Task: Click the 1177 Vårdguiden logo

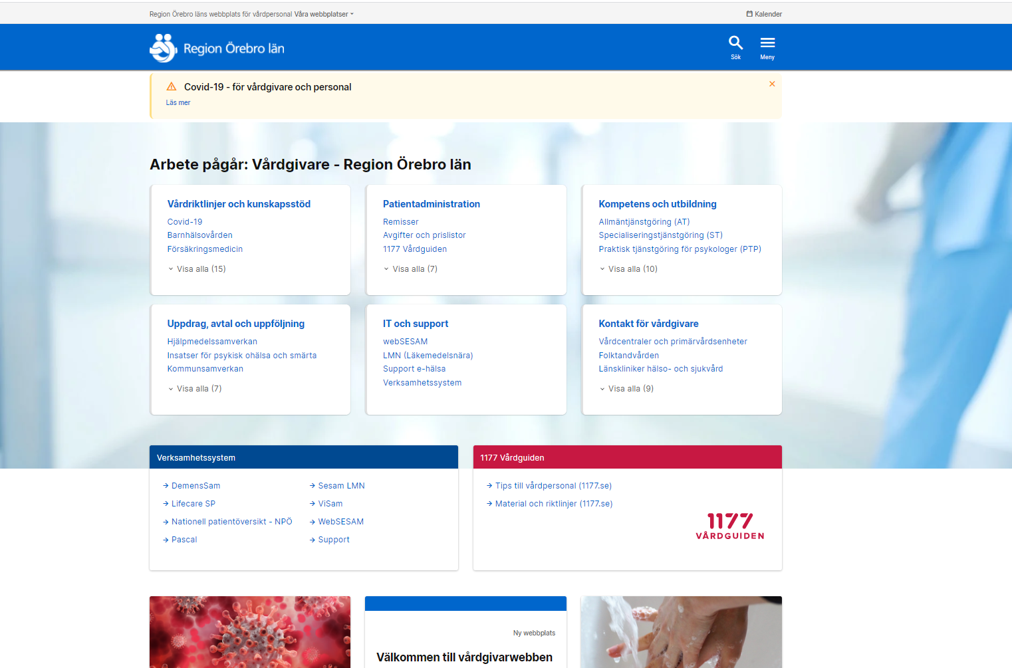Action: coord(729,526)
